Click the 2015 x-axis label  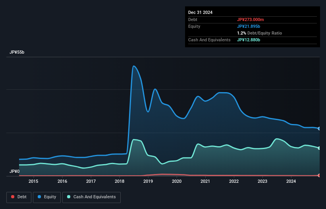pyautogui.click(x=33, y=181)
